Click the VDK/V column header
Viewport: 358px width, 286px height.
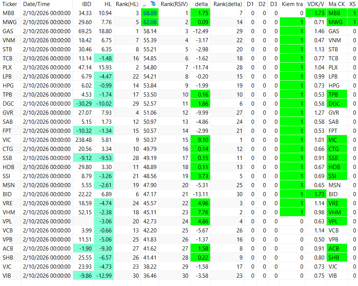[316, 4]
